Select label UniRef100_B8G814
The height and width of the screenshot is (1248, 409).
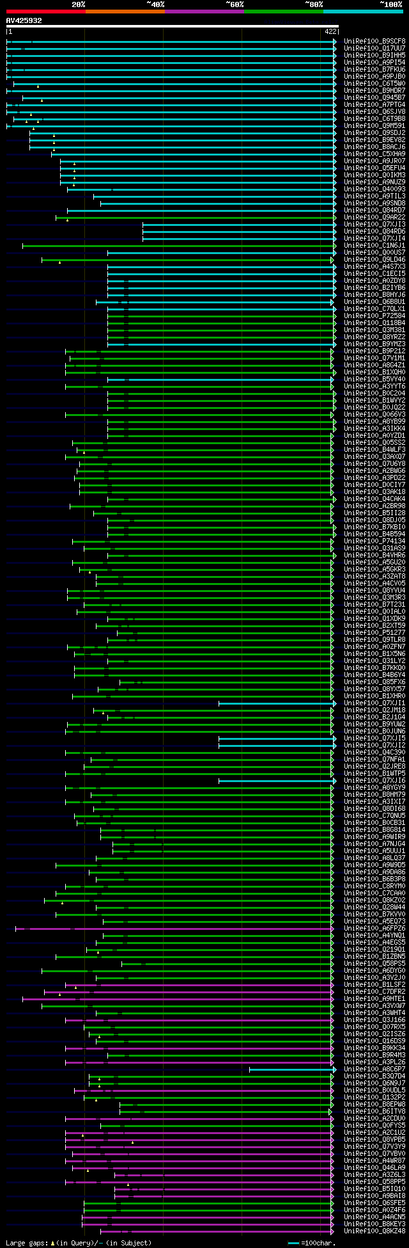coord(374,830)
